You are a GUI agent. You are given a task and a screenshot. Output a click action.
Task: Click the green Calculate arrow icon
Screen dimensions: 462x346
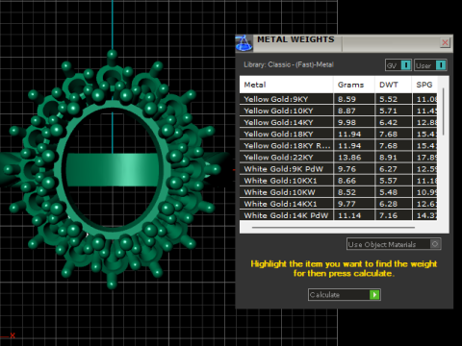(x=374, y=294)
